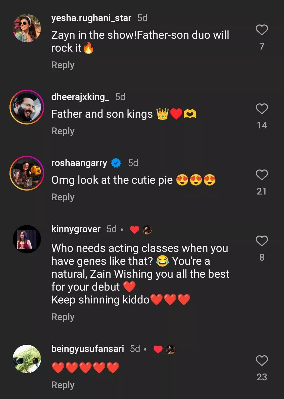Like yesha.rughani_star's comment
This screenshot has height=399, width=284.
coord(262,30)
